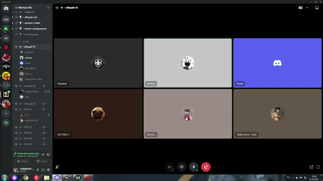Focus the Твой_Котя video tile

point(277,114)
